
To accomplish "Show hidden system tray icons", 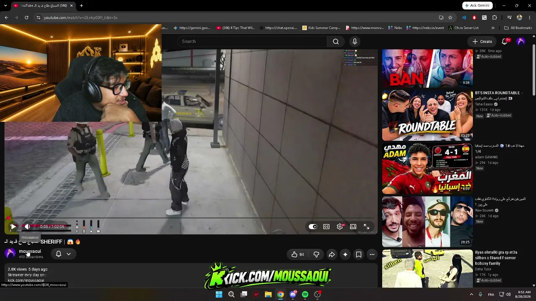I will 471,294.
